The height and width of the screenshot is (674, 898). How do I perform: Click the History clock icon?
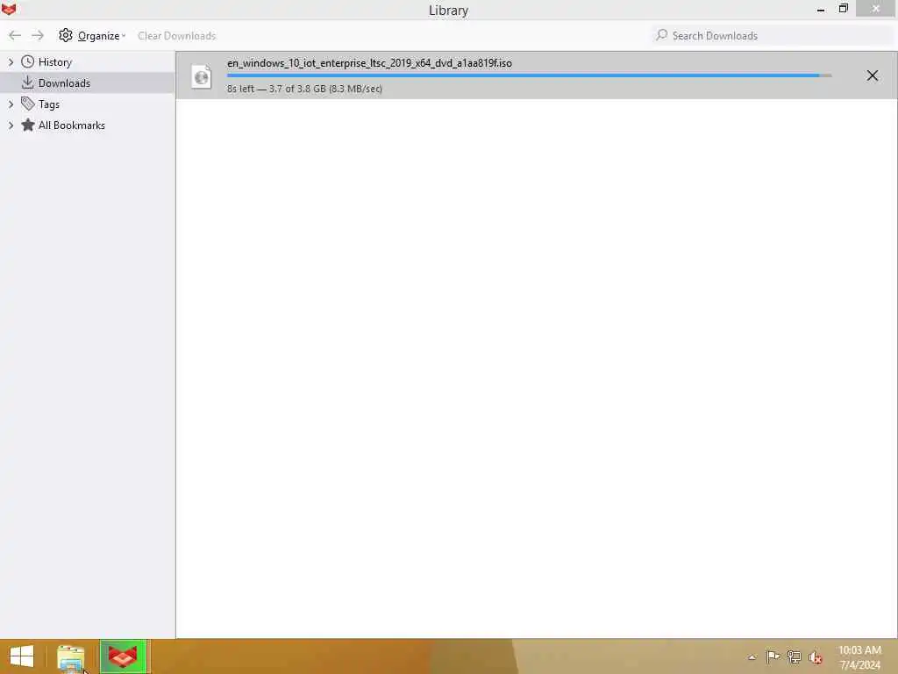pos(27,61)
